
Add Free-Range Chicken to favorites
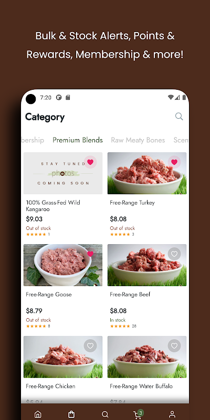[90, 346]
